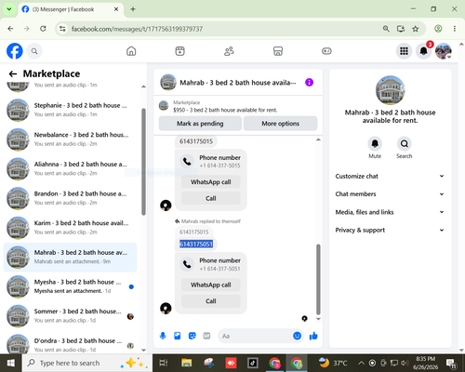465x372 pixels.
Task: Send a thumbs-up like
Action: pyautogui.click(x=313, y=336)
